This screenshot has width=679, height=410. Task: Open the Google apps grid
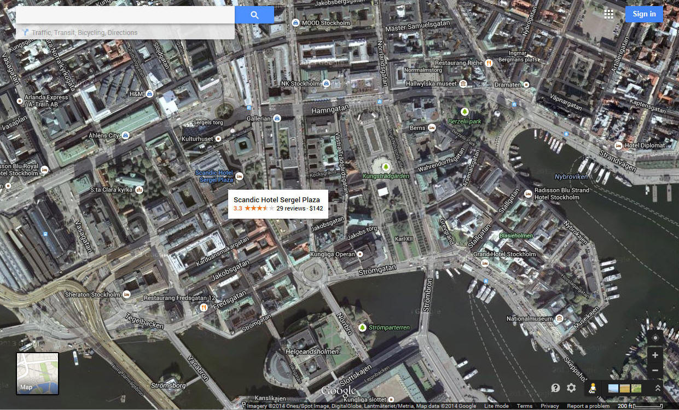pos(608,14)
